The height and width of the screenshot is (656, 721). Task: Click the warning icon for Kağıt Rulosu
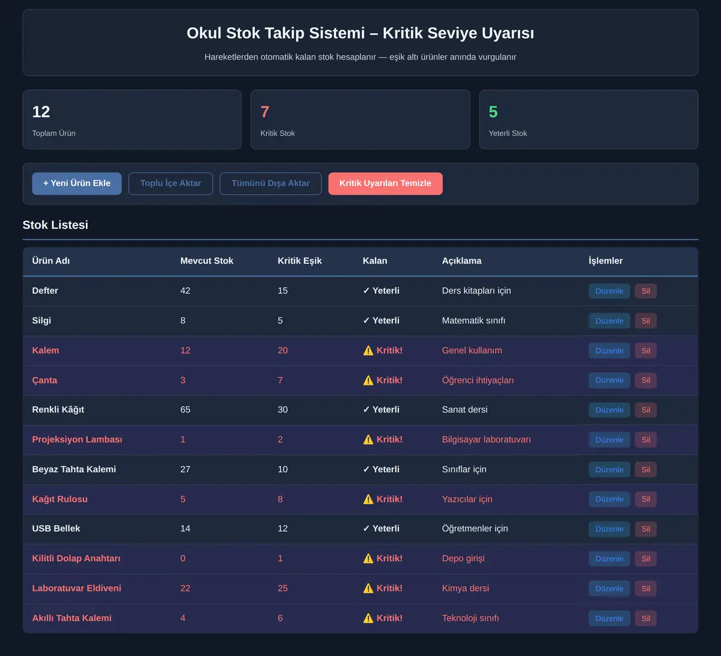(368, 499)
